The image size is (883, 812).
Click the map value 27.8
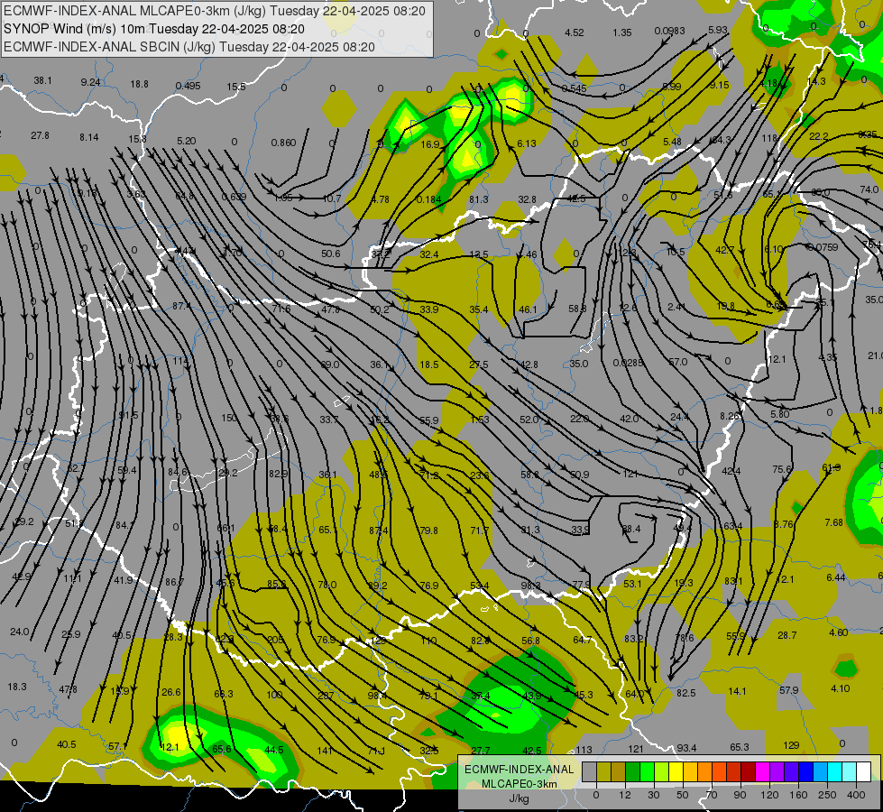(40, 136)
